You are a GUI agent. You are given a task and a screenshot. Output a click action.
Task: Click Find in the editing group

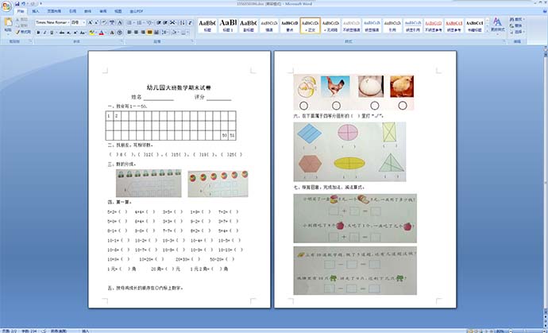pos(516,19)
